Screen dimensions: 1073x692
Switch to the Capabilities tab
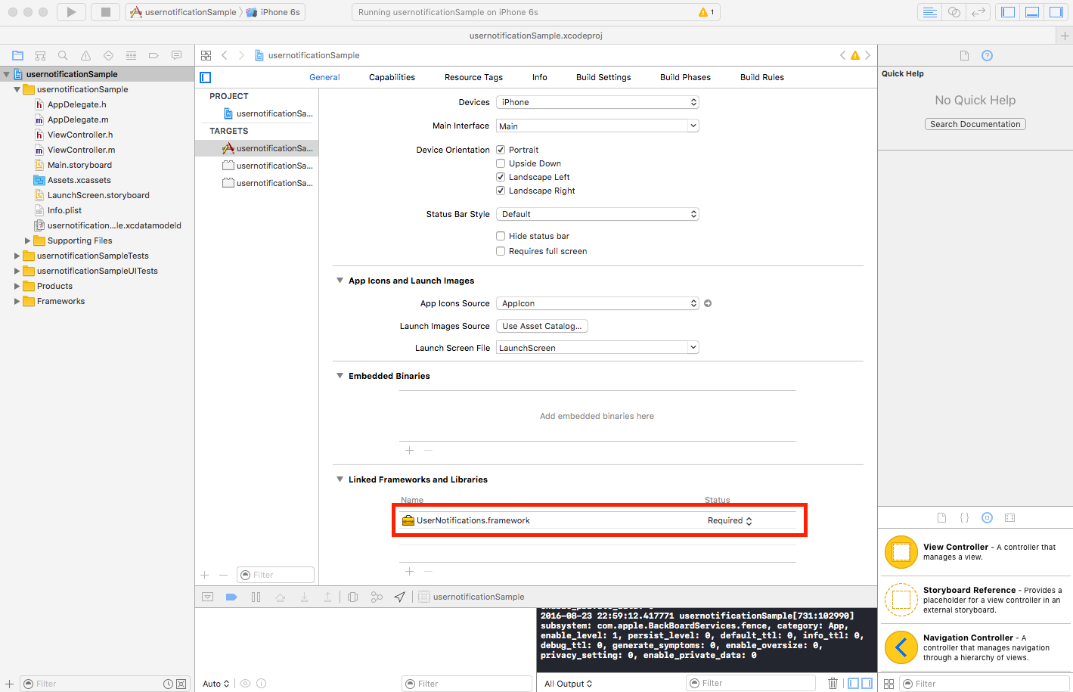392,77
